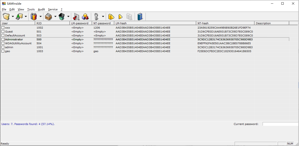The width and height of the screenshot is (299, 146).
Task: Tick the checkbox for user xxx
Action: [3, 28]
